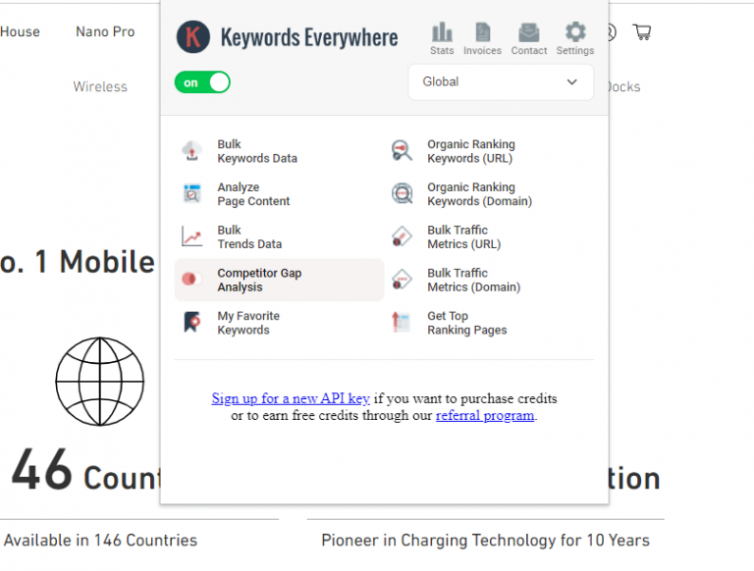Open Organic Ranking Keywords (URL)

click(469, 151)
